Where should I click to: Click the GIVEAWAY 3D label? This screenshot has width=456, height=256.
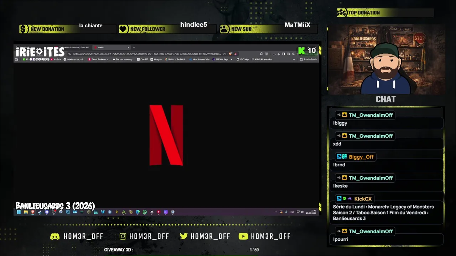click(x=119, y=250)
